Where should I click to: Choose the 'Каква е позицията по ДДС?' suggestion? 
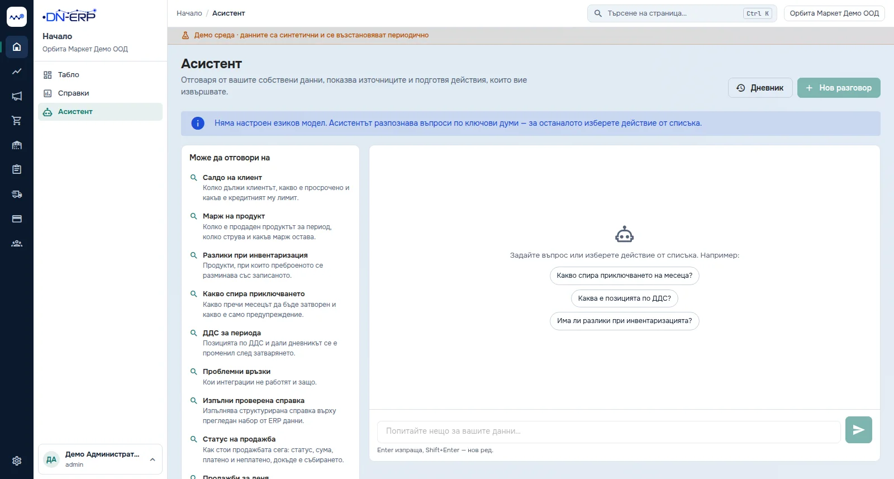625,298
